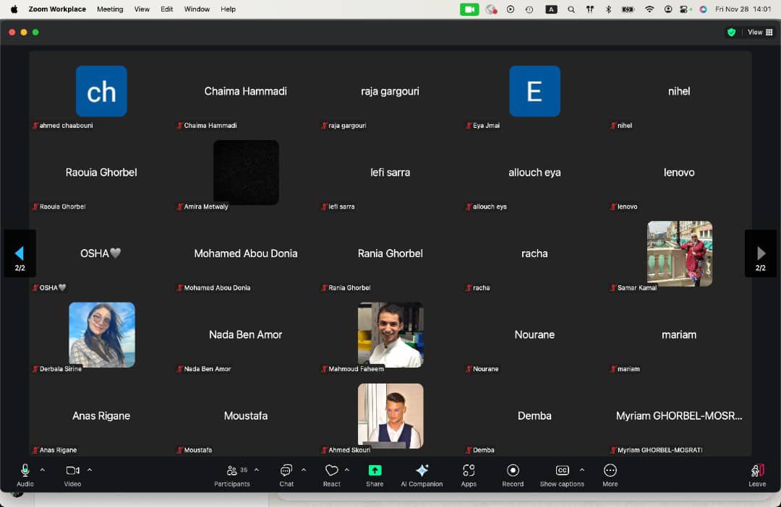Expand the audio options arrow beside Audio
781x507 pixels.
tap(42, 469)
